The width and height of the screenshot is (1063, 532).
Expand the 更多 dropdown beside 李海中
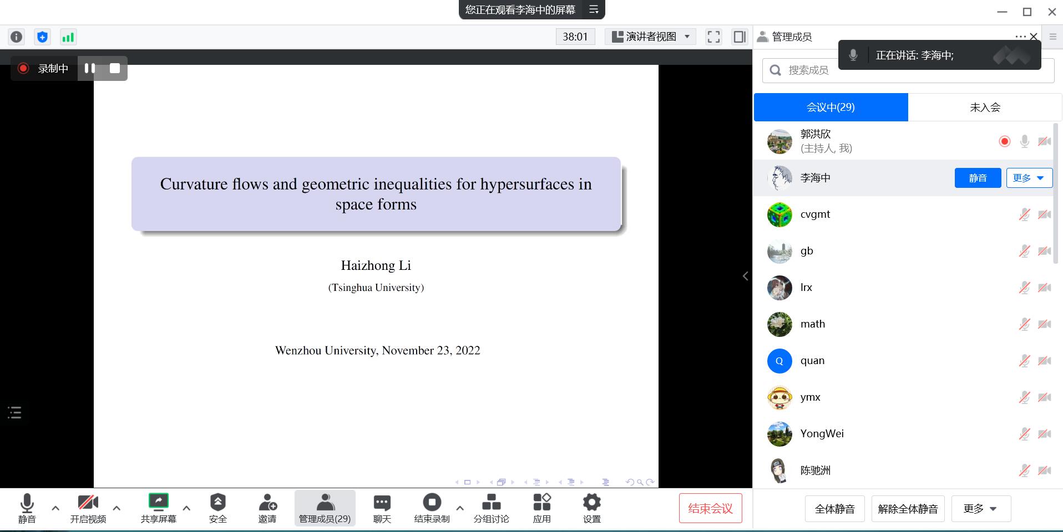[1029, 178]
